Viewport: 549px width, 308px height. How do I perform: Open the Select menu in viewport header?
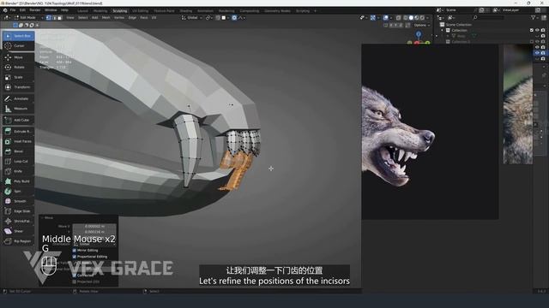(83, 17)
